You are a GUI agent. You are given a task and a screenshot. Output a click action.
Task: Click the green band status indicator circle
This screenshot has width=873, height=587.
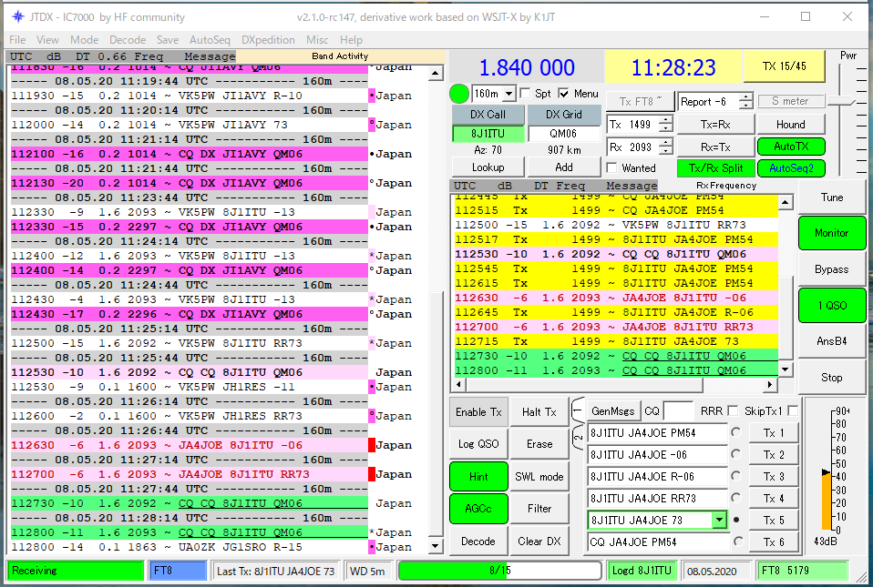(458, 94)
